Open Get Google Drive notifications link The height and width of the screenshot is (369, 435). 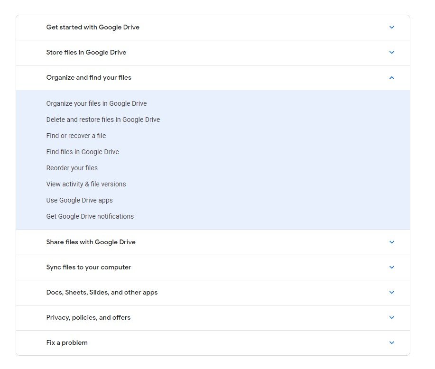coord(90,216)
